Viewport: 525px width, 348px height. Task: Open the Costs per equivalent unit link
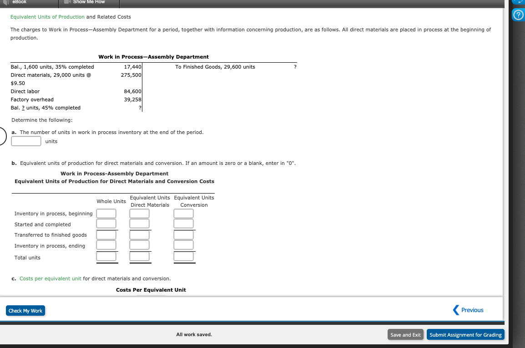coord(50,278)
